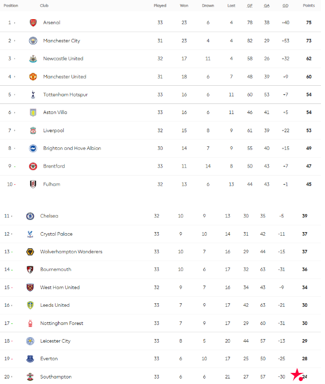Click the Arsenal club crest
This screenshot has height=384, width=325.
coord(33,23)
